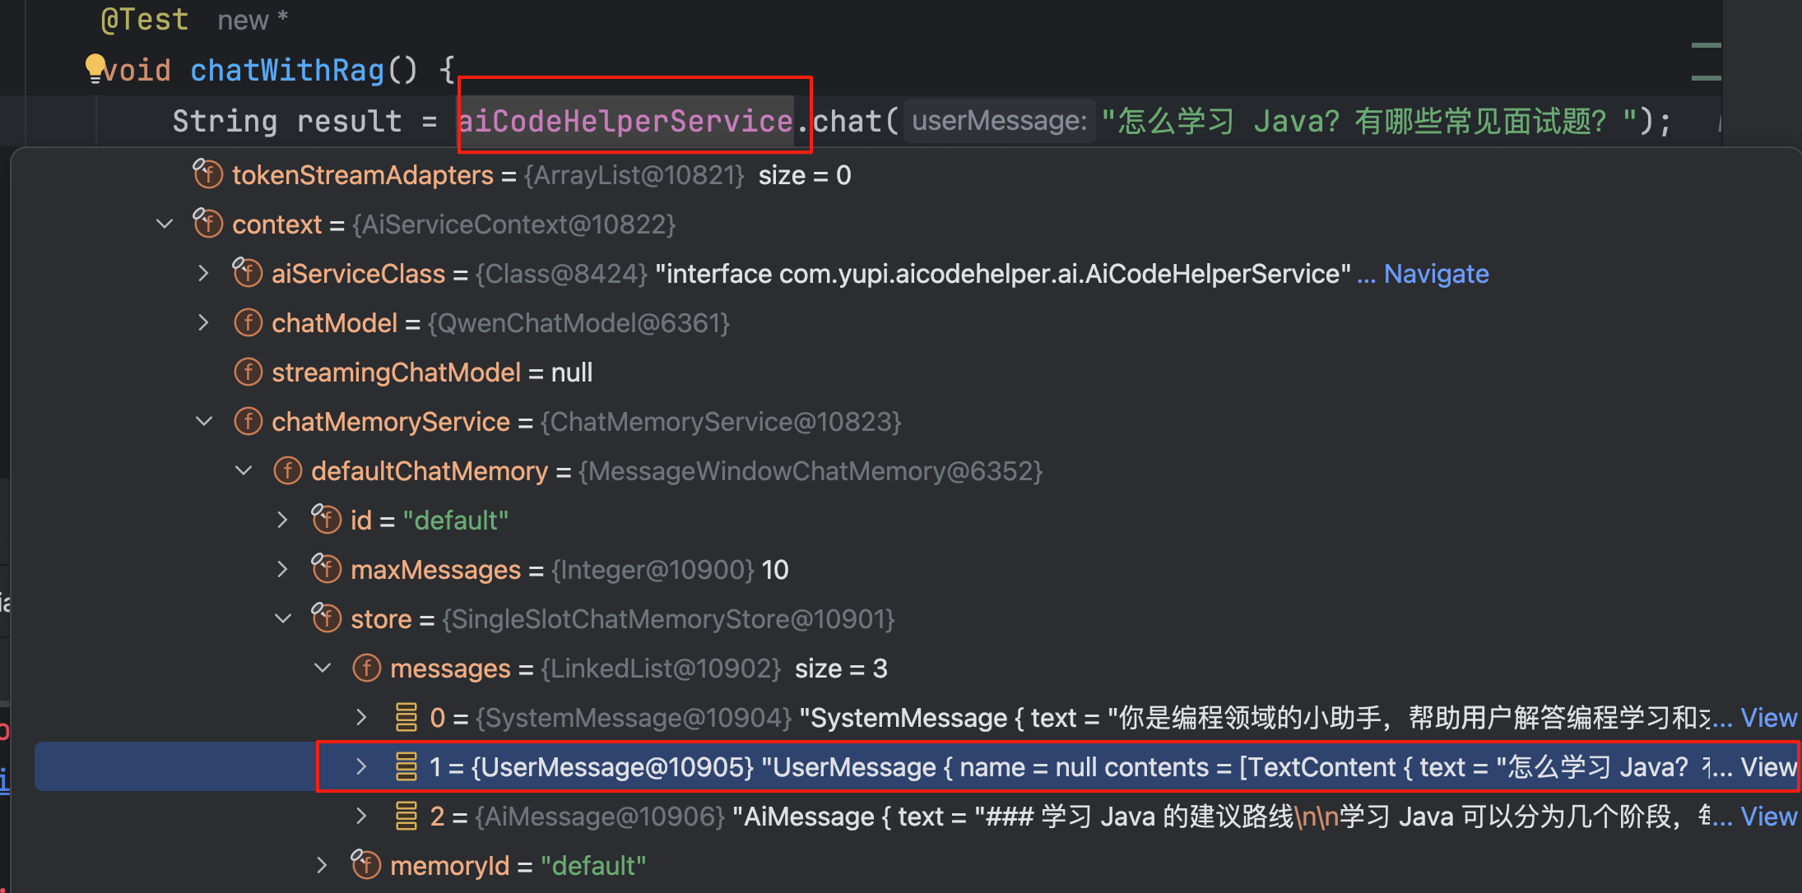Expand the aiServiceClass node
This screenshot has height=893, width=1802.
(203, 272)
